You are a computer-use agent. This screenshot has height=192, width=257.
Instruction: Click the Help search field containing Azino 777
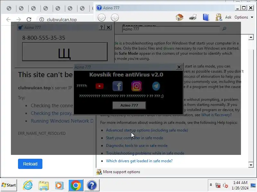click(171, 29)
